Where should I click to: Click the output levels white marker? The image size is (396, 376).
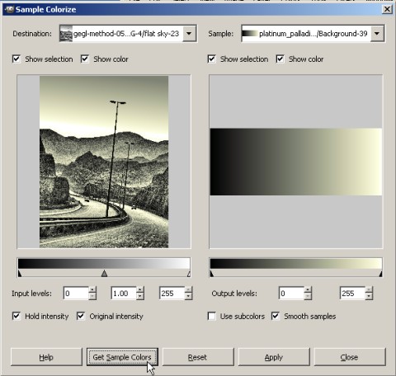pos(380,274)
